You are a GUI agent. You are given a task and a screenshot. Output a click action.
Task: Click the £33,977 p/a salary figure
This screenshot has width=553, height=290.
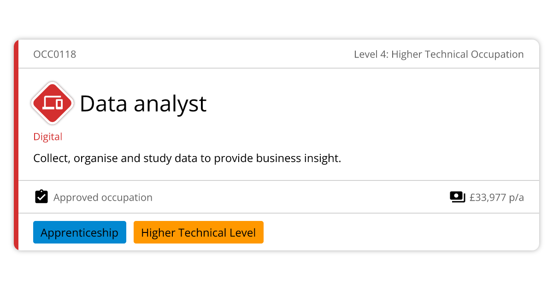(496, 197)
